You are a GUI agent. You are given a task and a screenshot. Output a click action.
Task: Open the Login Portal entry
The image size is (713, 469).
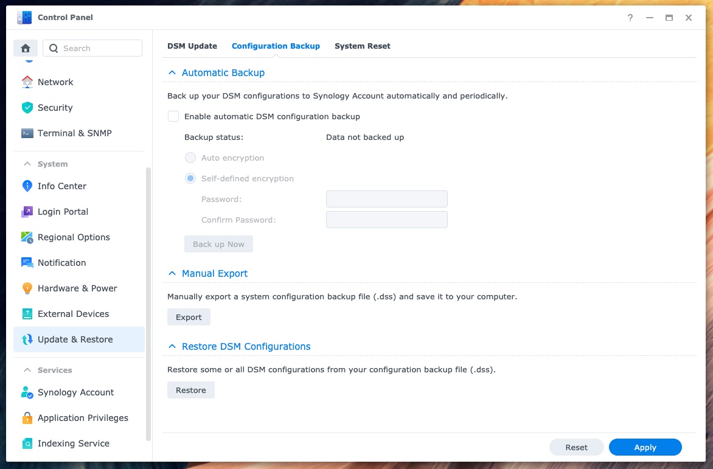click(79, 212)
